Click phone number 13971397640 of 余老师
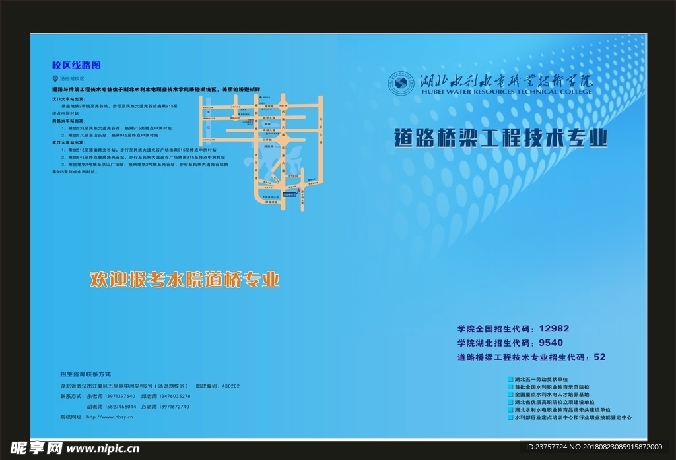This screenshot has width=676, height=460. [120, 396]
